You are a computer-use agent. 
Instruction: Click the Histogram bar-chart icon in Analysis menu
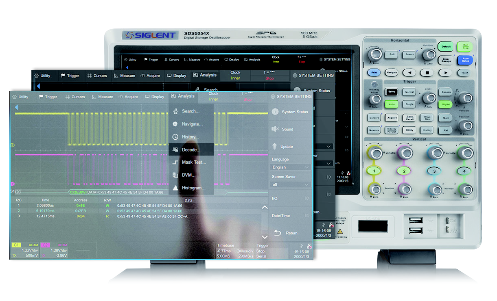(x=175, y=188)
